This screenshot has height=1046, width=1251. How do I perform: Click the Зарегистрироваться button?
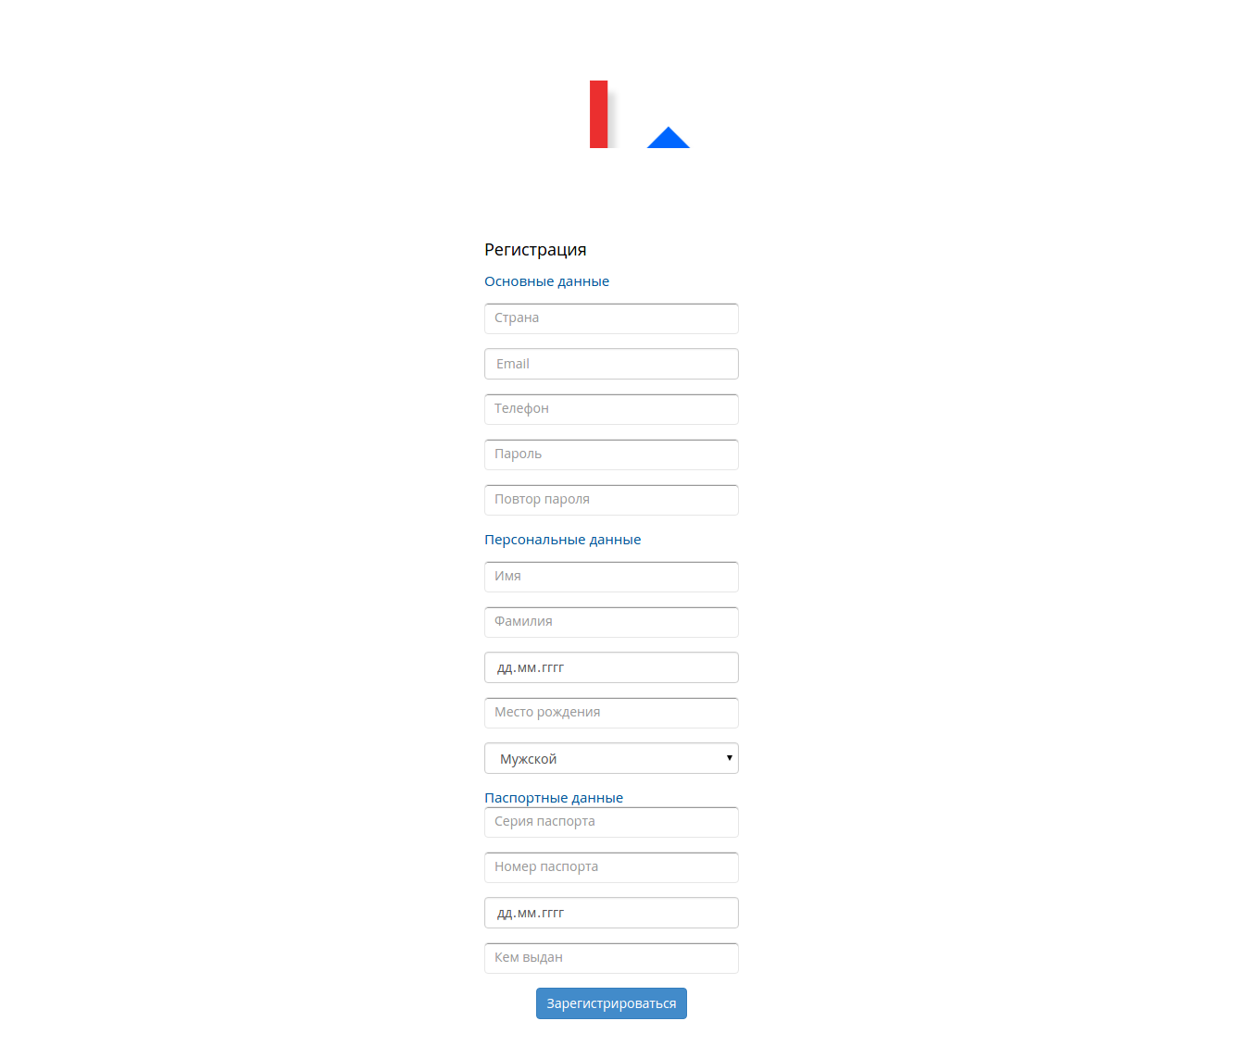point(611,1002)
